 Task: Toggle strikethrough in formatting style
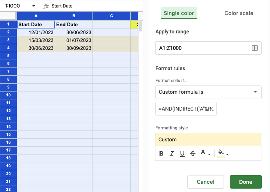point(193,153)
